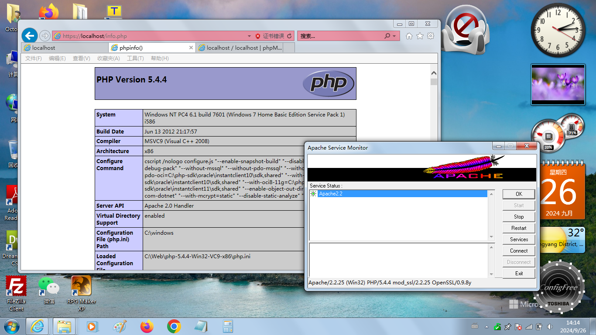Click the 证书错误 certificate error button
Image resolution: width=596 pixels, height=335 pixels.
pos(270,36)
